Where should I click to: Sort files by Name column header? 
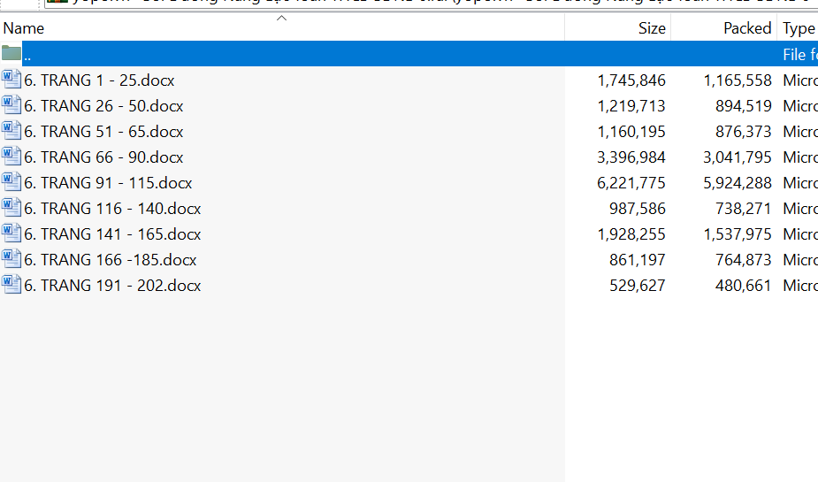(x=24, y=28)
